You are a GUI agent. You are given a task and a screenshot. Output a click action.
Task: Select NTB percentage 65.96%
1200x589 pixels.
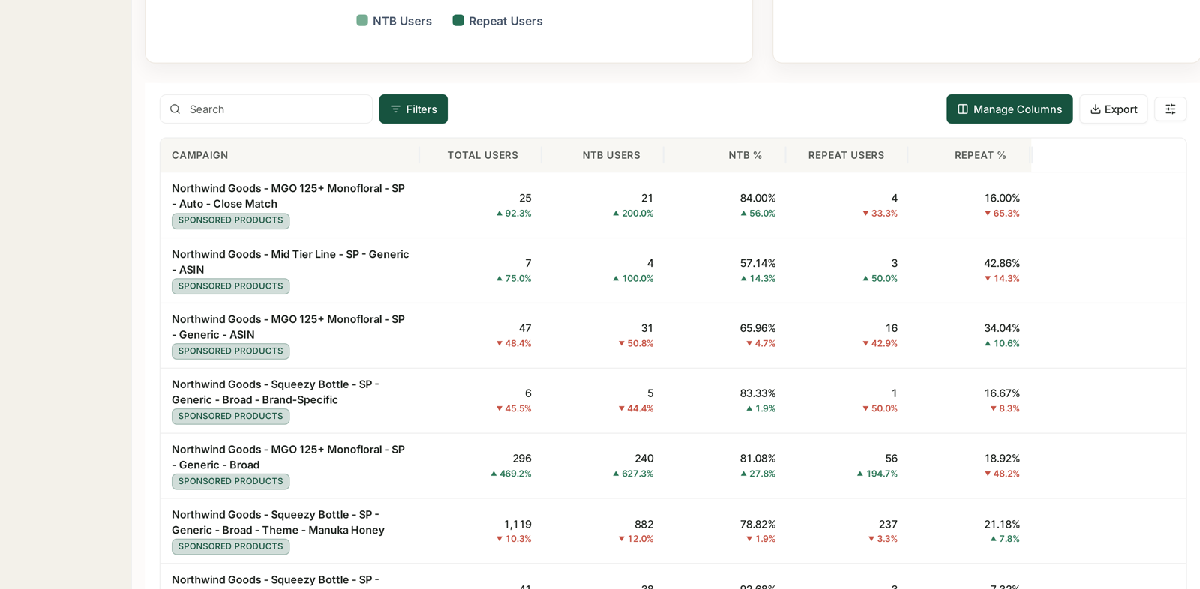click(x=757, y=328)
